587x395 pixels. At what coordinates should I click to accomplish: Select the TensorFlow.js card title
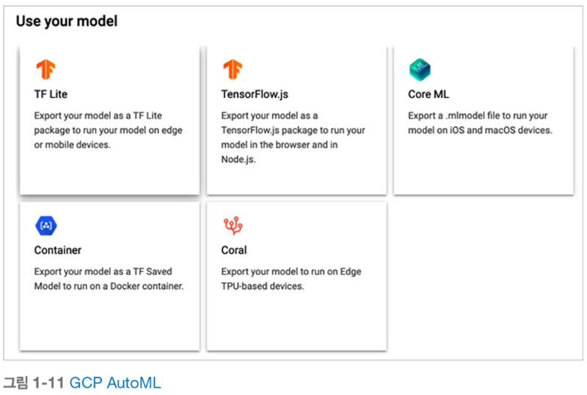point(255,95)
